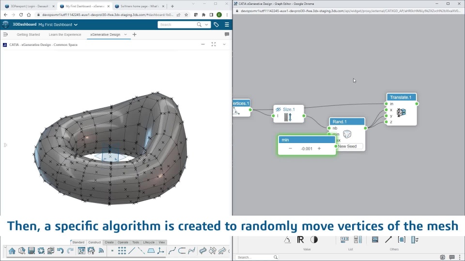465x261 pixels.
Task: Collapse the bottom toolbar chevron
Action: pyautogui.click(x=5, y=247)
